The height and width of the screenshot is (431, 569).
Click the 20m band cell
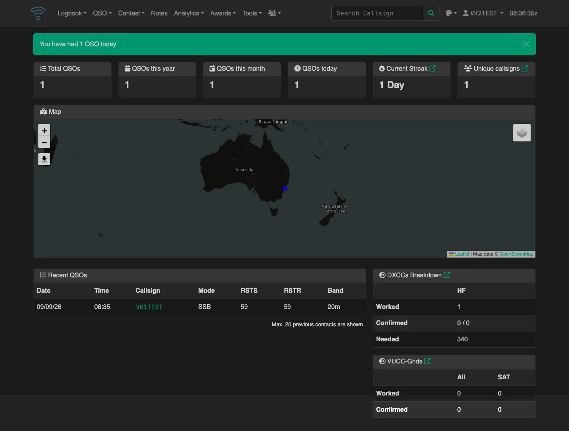(334, 307)
